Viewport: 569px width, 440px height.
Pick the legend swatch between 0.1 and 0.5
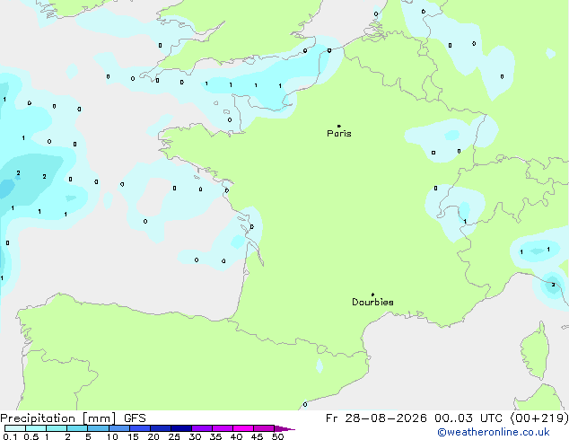(15, 428)
